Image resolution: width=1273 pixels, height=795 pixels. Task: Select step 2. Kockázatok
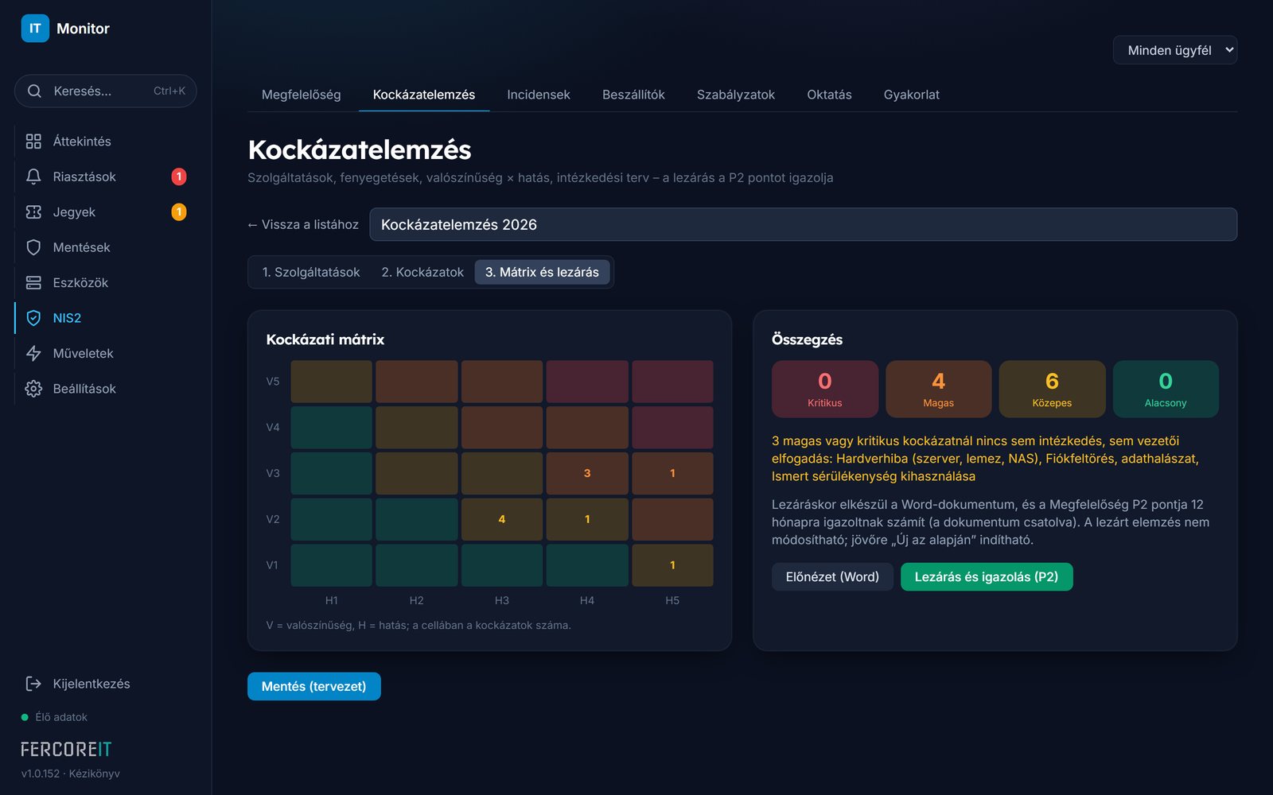[422, 272]
